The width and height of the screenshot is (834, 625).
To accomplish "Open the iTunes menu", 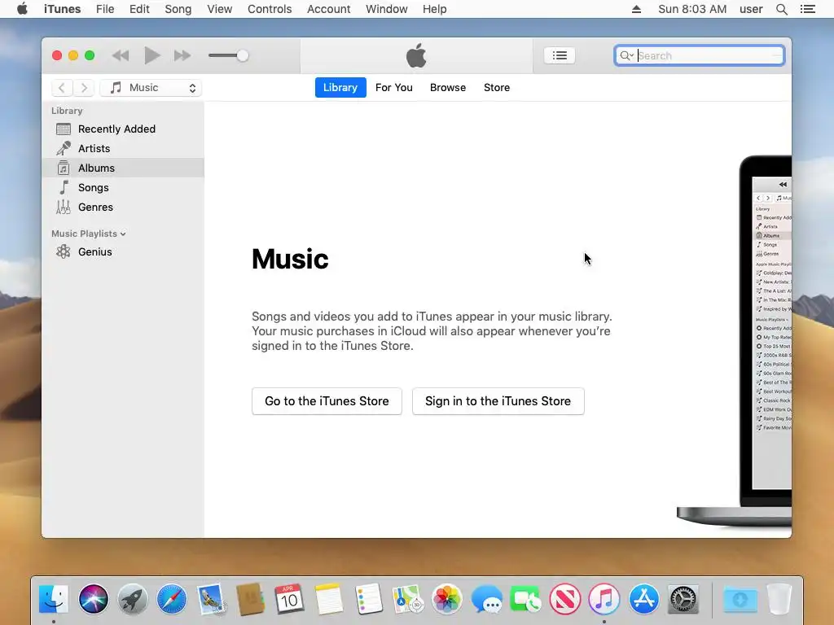I will click(x=62, y=9).
